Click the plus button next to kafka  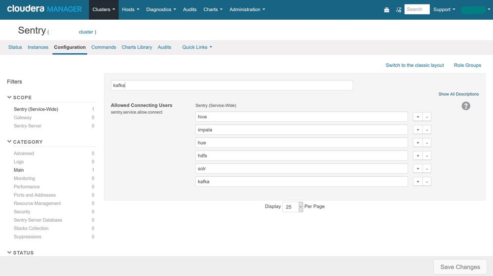[418, 182]
